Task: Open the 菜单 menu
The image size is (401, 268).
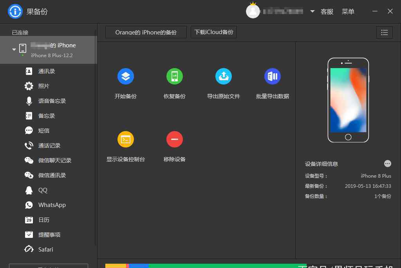Action: [x=348, y=12]
